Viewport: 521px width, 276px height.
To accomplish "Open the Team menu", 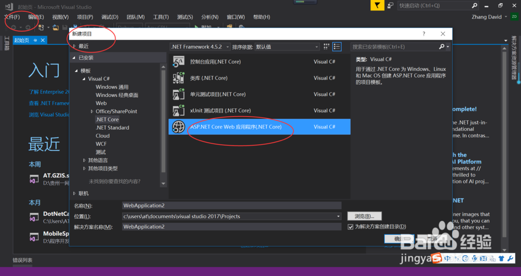I will [135, 17].
